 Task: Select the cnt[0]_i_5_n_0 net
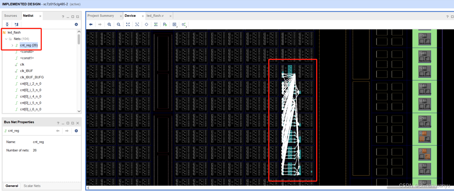pos(30,103)
